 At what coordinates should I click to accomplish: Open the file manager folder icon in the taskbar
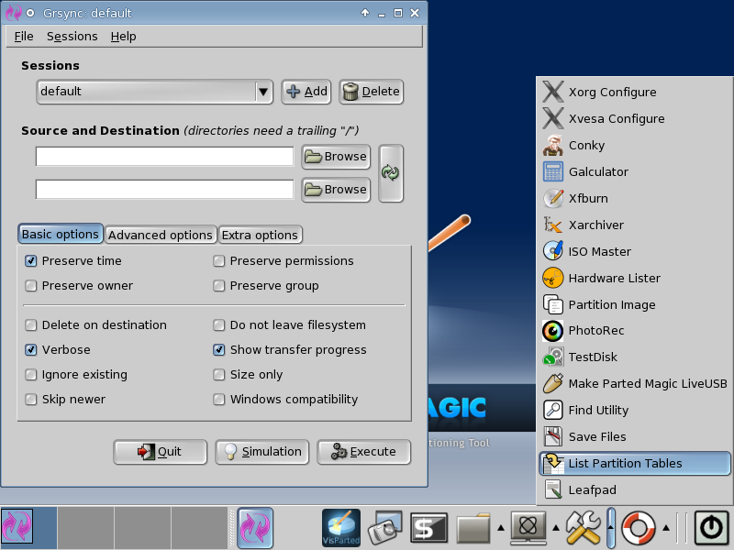coord(473,529)
